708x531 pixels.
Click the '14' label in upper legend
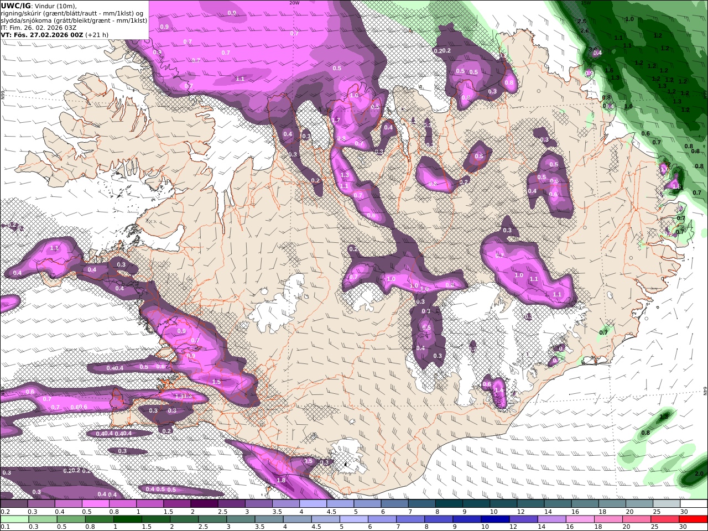[548, 512]
